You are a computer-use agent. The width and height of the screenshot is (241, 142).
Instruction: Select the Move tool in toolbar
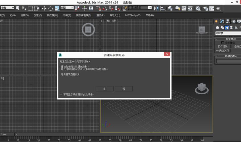44,8
